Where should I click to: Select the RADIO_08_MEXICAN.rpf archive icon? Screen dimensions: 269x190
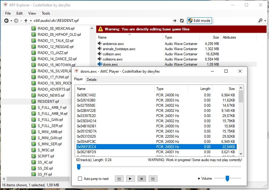(x=34, y=28)
